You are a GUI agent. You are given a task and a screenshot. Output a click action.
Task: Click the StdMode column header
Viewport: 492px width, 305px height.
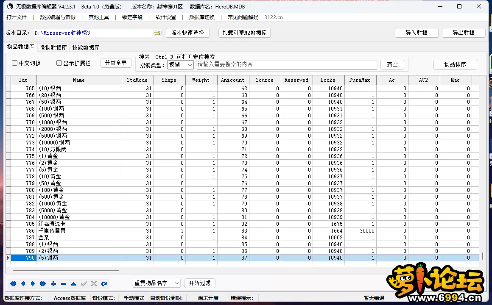click(138, 80)
